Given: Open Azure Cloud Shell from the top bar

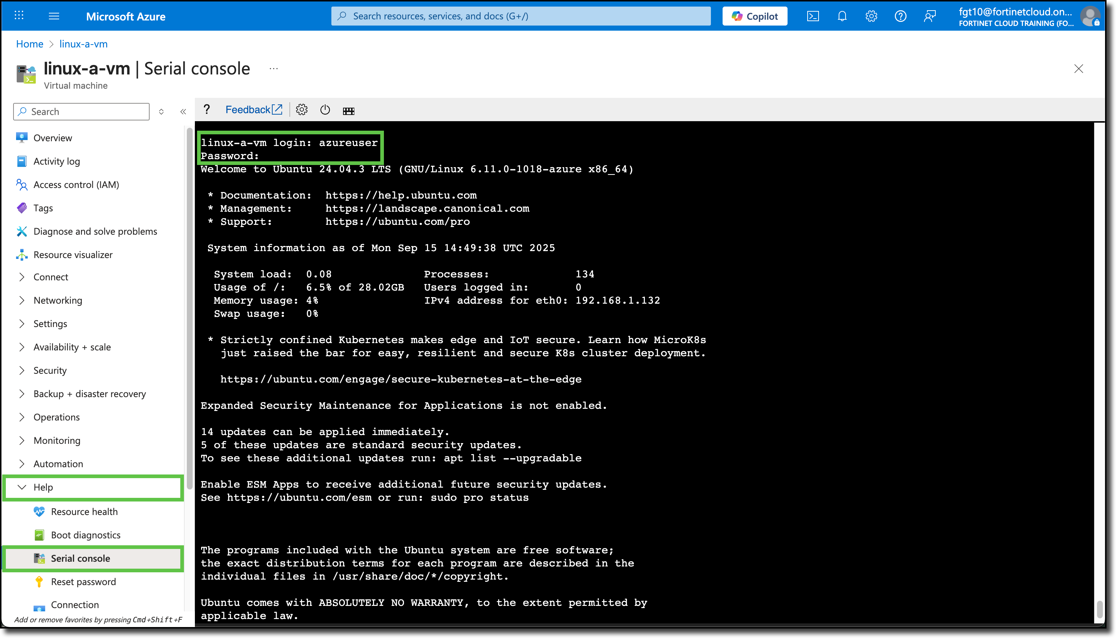Looking at the screenshot, I should click(813, 16).
